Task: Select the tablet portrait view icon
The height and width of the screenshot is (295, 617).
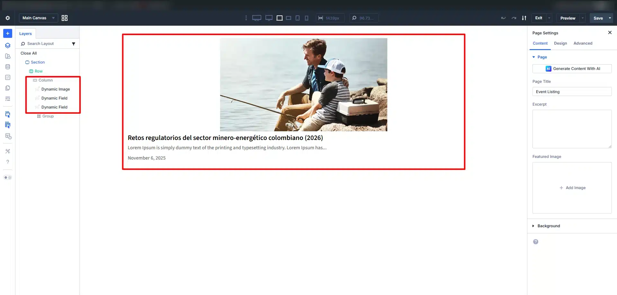Action: [x=298, y=18]
